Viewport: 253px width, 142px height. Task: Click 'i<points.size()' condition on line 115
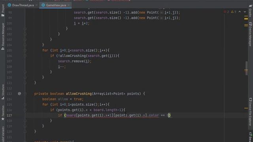[x=83, y=105]
